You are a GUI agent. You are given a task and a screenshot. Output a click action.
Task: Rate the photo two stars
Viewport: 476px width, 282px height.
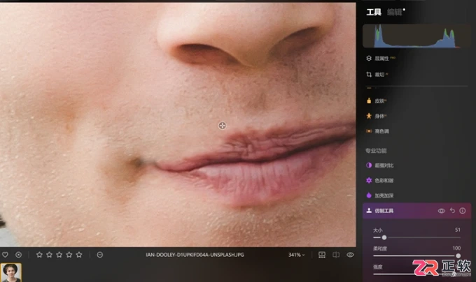(x=49, y=255)
